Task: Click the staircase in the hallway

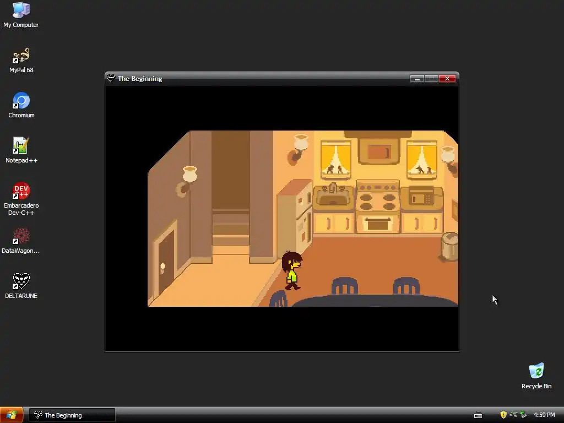Action: 231,231
